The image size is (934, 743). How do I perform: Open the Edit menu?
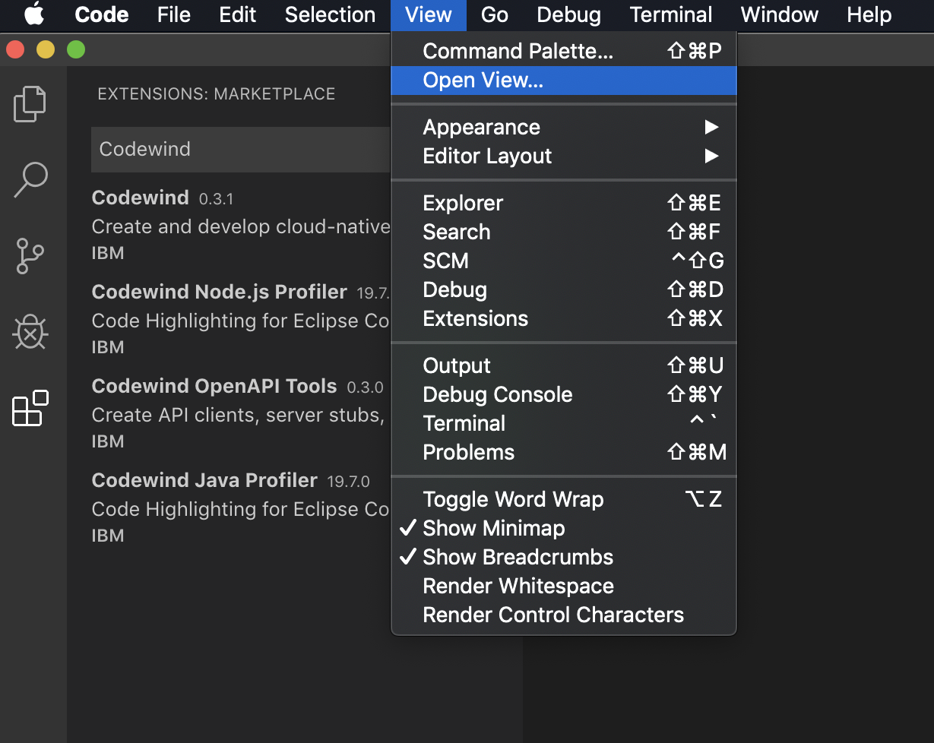pyautogui.click(x=238, y=14)
